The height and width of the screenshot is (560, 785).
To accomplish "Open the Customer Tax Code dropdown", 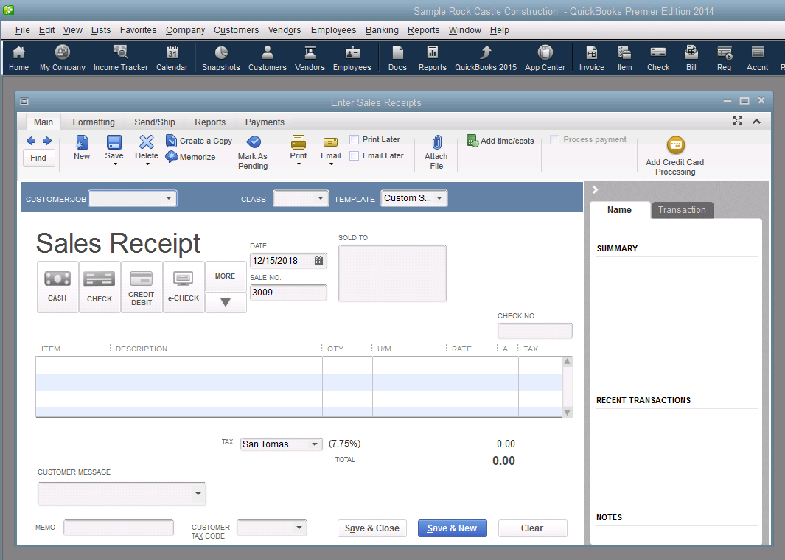I will (299, 528).
